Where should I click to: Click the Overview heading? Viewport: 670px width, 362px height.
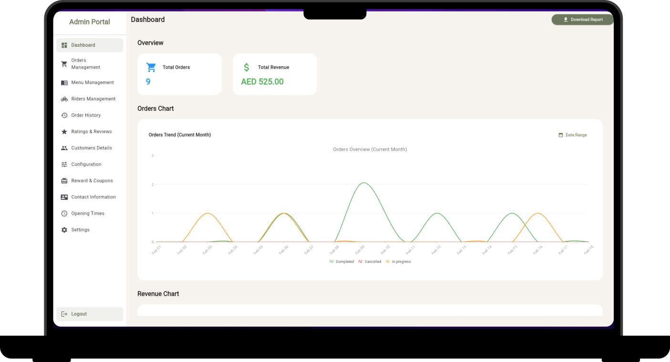tap(150, 43)
